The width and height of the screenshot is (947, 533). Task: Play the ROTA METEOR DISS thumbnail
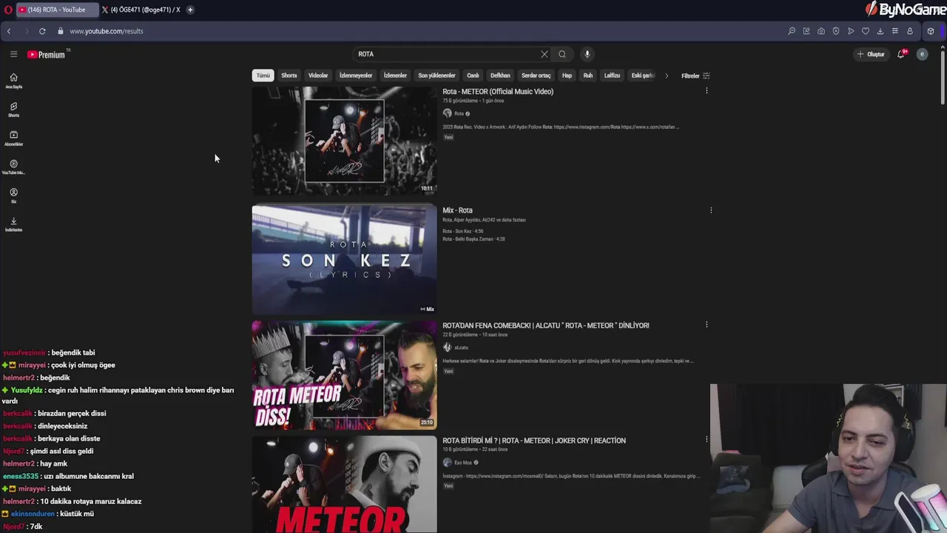click(x=344, y=375)
